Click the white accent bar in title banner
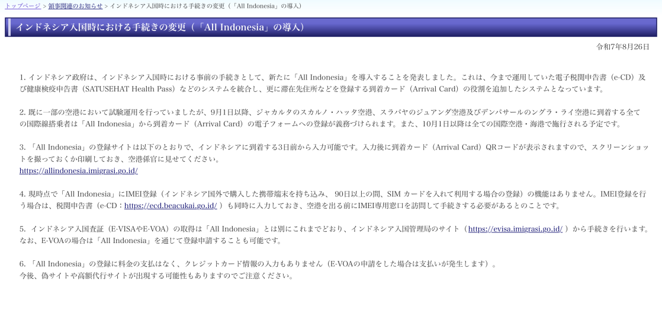This screenshot has width=662, height=319. click(x=9, y=27)
